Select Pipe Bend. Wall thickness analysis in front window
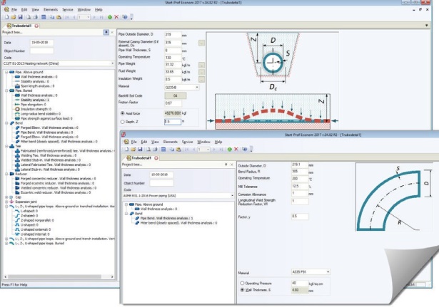439x307 pixels. [166, 219]
